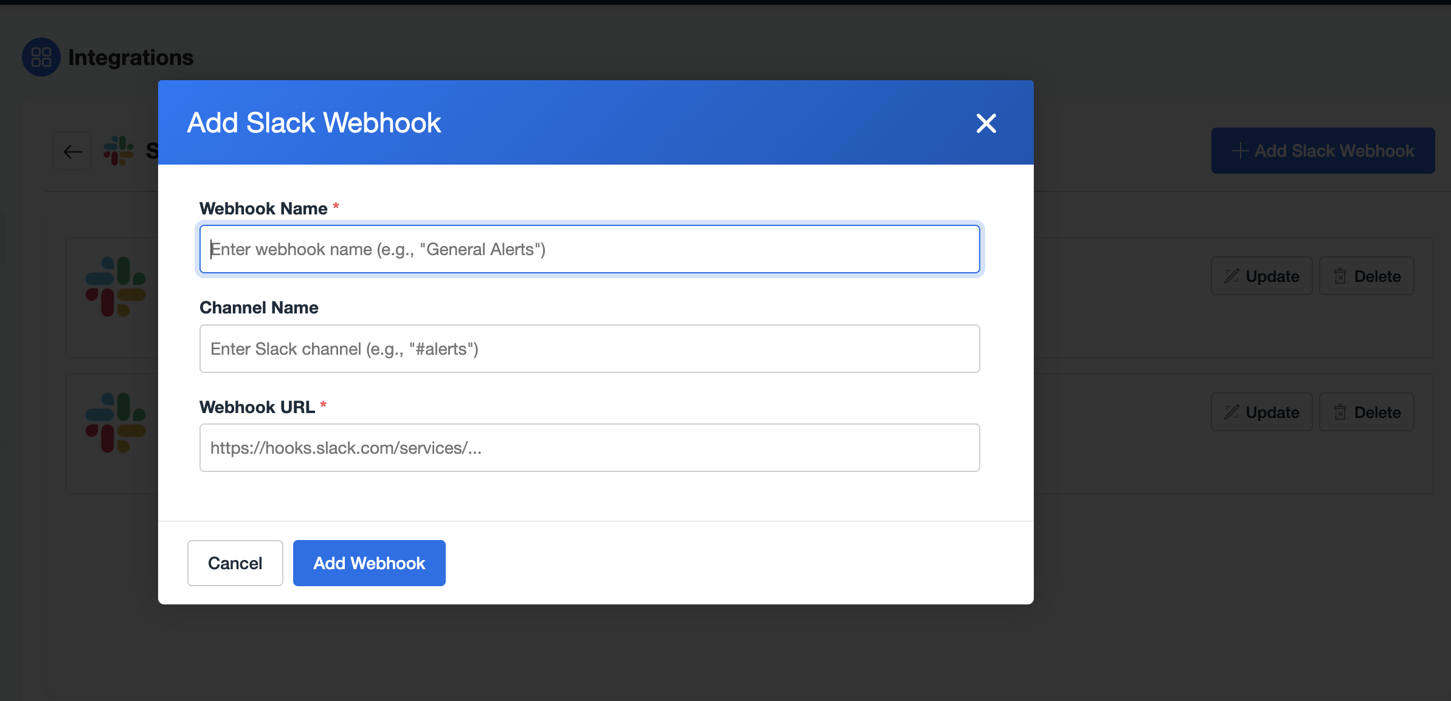The width and height of the screenshot is (1451, 701).
Task: Click Update on the first webhook row
Action: (x=1261, y=276)
